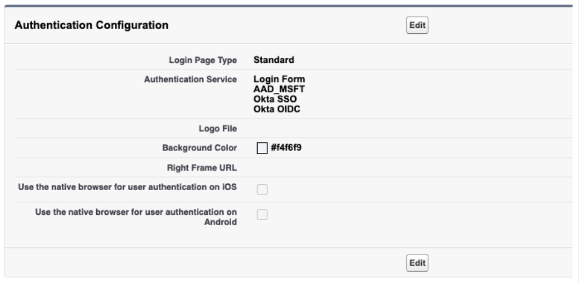Select the Standard login page type value
The height and width of the screenshot is (283, 579).
click(x=274, y=60)
